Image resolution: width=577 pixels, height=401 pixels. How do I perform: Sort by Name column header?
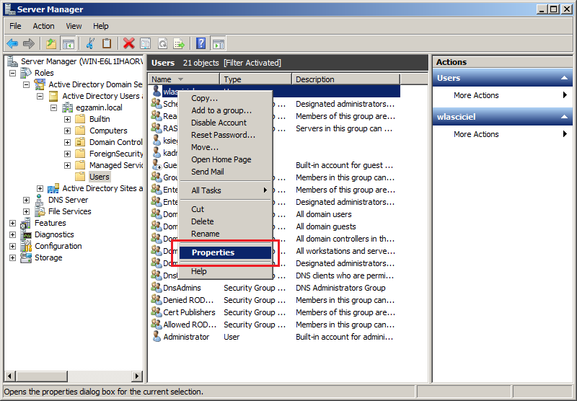pos(184,79)
